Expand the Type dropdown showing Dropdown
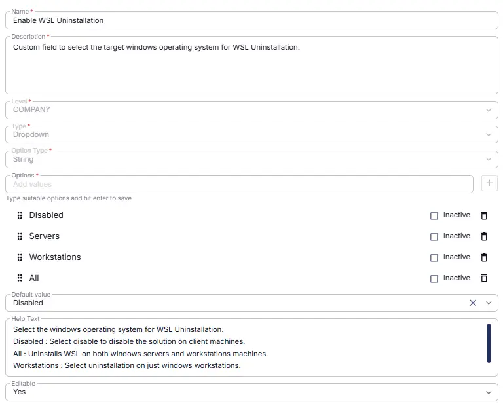The width and height of the screenshot is (503, 408). (x=251, y=135)
